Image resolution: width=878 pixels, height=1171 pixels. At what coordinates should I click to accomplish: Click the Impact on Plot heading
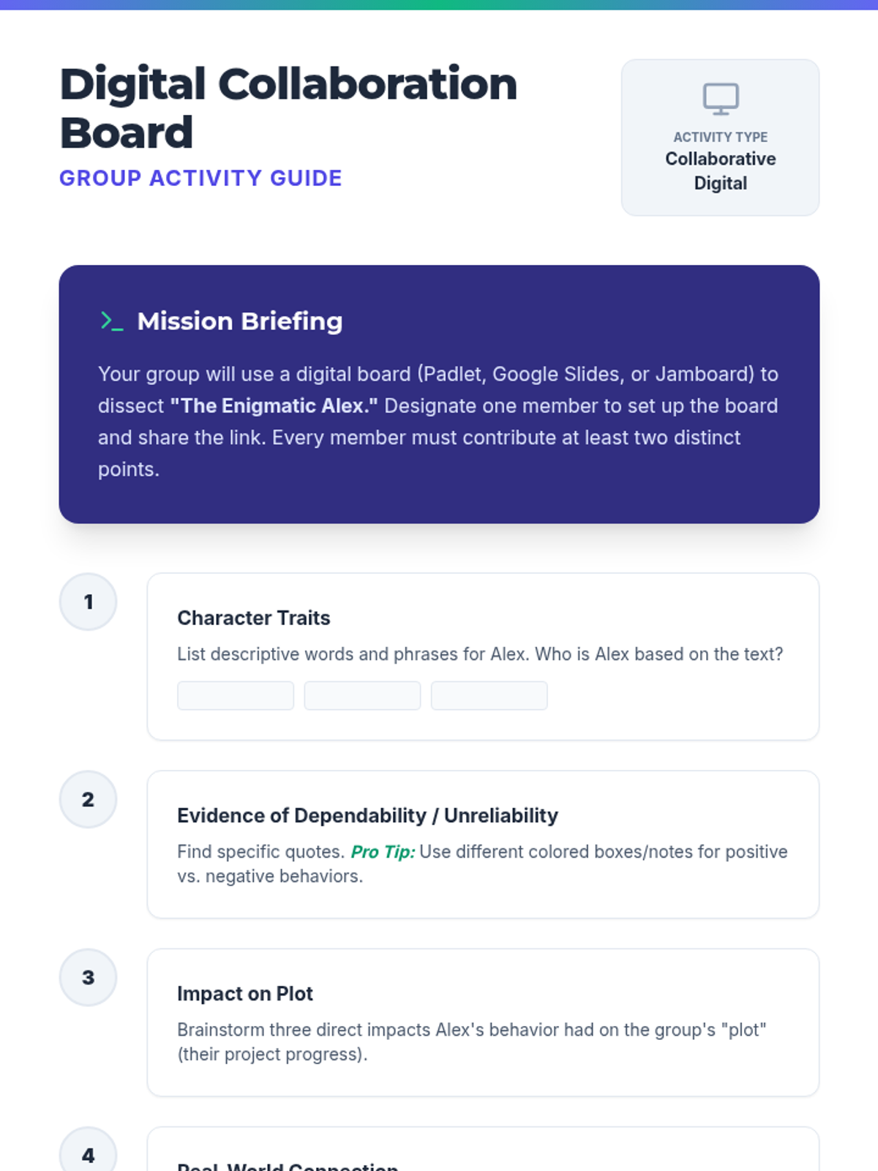(245, 993)
